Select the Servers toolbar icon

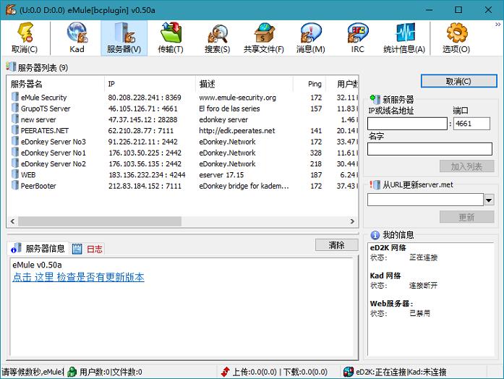[x=124, y=38]
